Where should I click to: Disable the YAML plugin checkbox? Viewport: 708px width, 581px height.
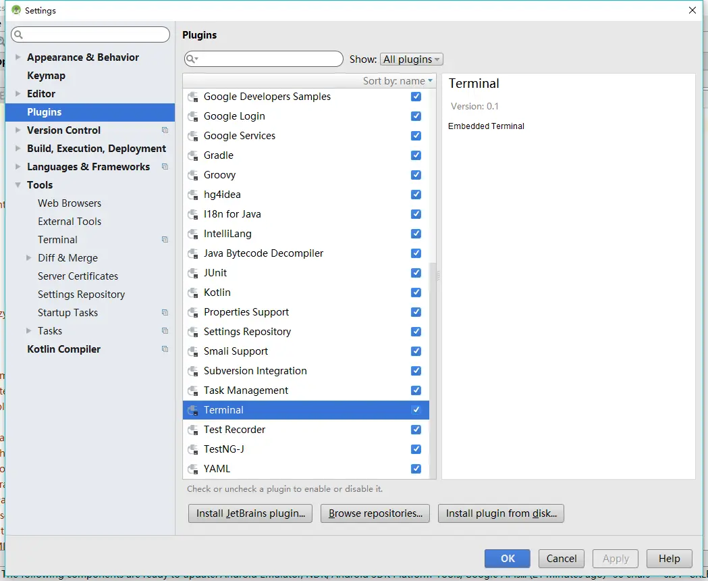click(416, 469)
